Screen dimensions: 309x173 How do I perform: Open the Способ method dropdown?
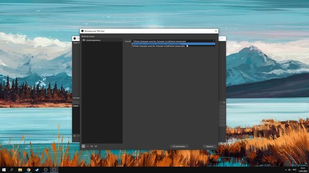coord(173,41)
